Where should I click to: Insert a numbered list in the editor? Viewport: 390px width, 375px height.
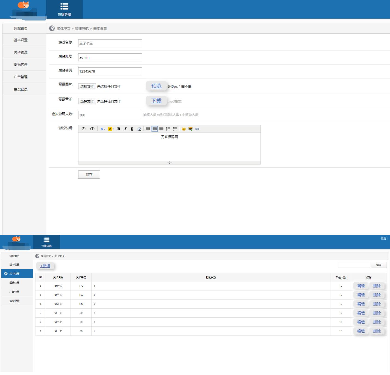(x=168, y=129)
